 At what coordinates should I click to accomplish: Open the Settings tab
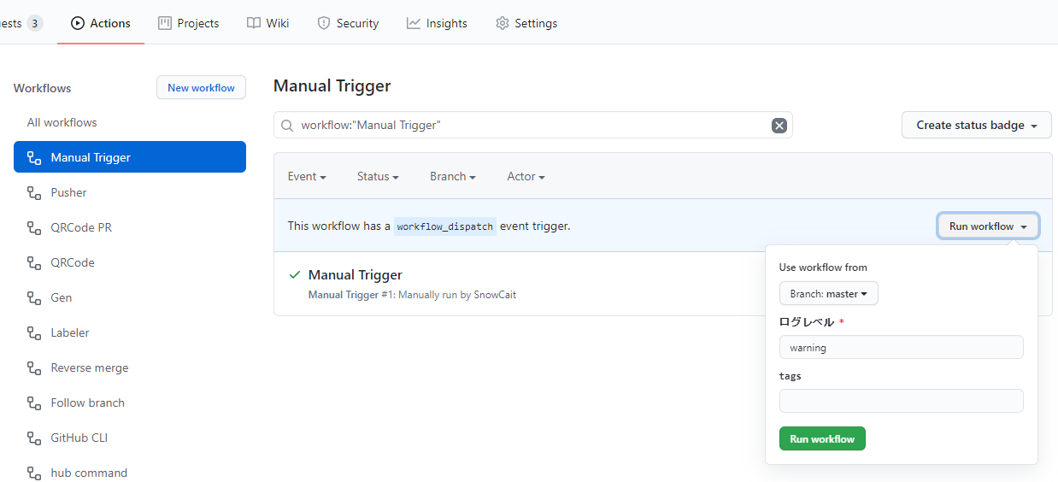point(526,23)
